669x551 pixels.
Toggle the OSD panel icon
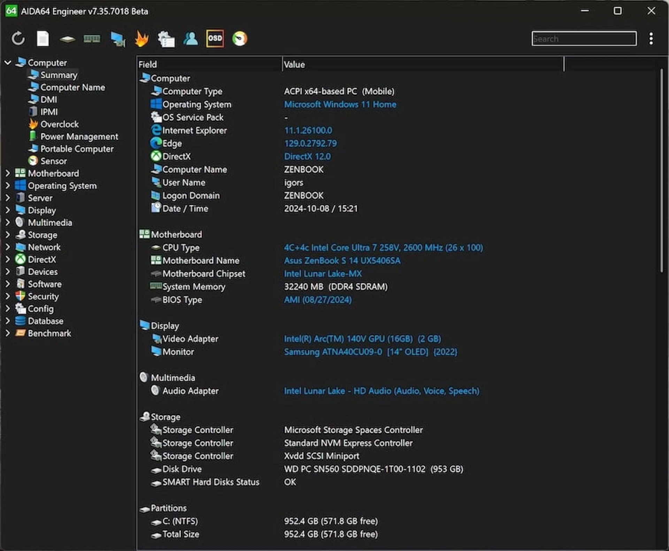215,38
